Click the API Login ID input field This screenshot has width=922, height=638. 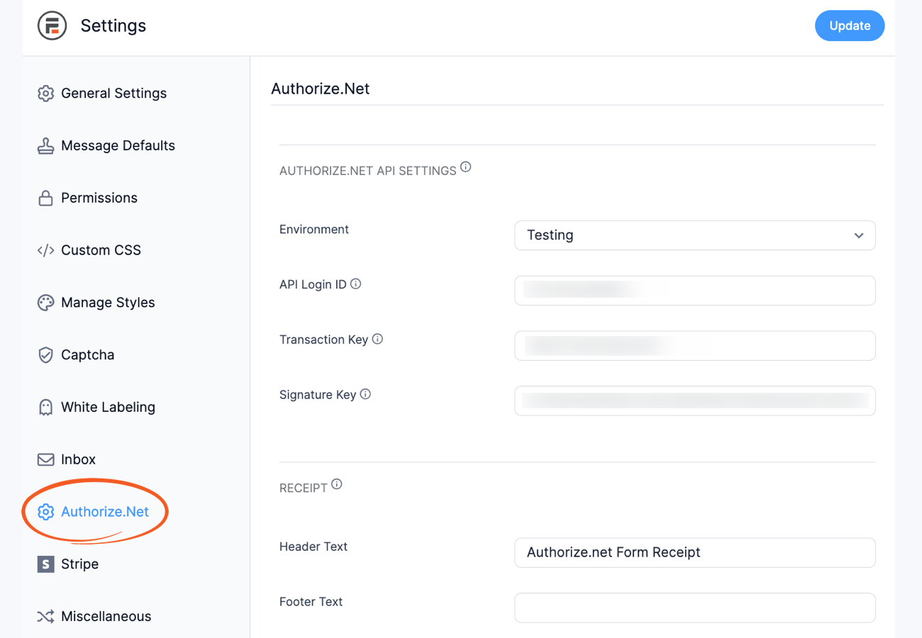click(x=695, y=291)
